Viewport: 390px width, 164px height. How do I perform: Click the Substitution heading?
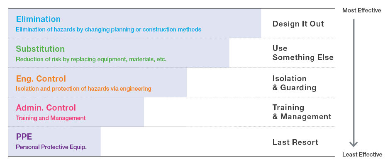40,49
